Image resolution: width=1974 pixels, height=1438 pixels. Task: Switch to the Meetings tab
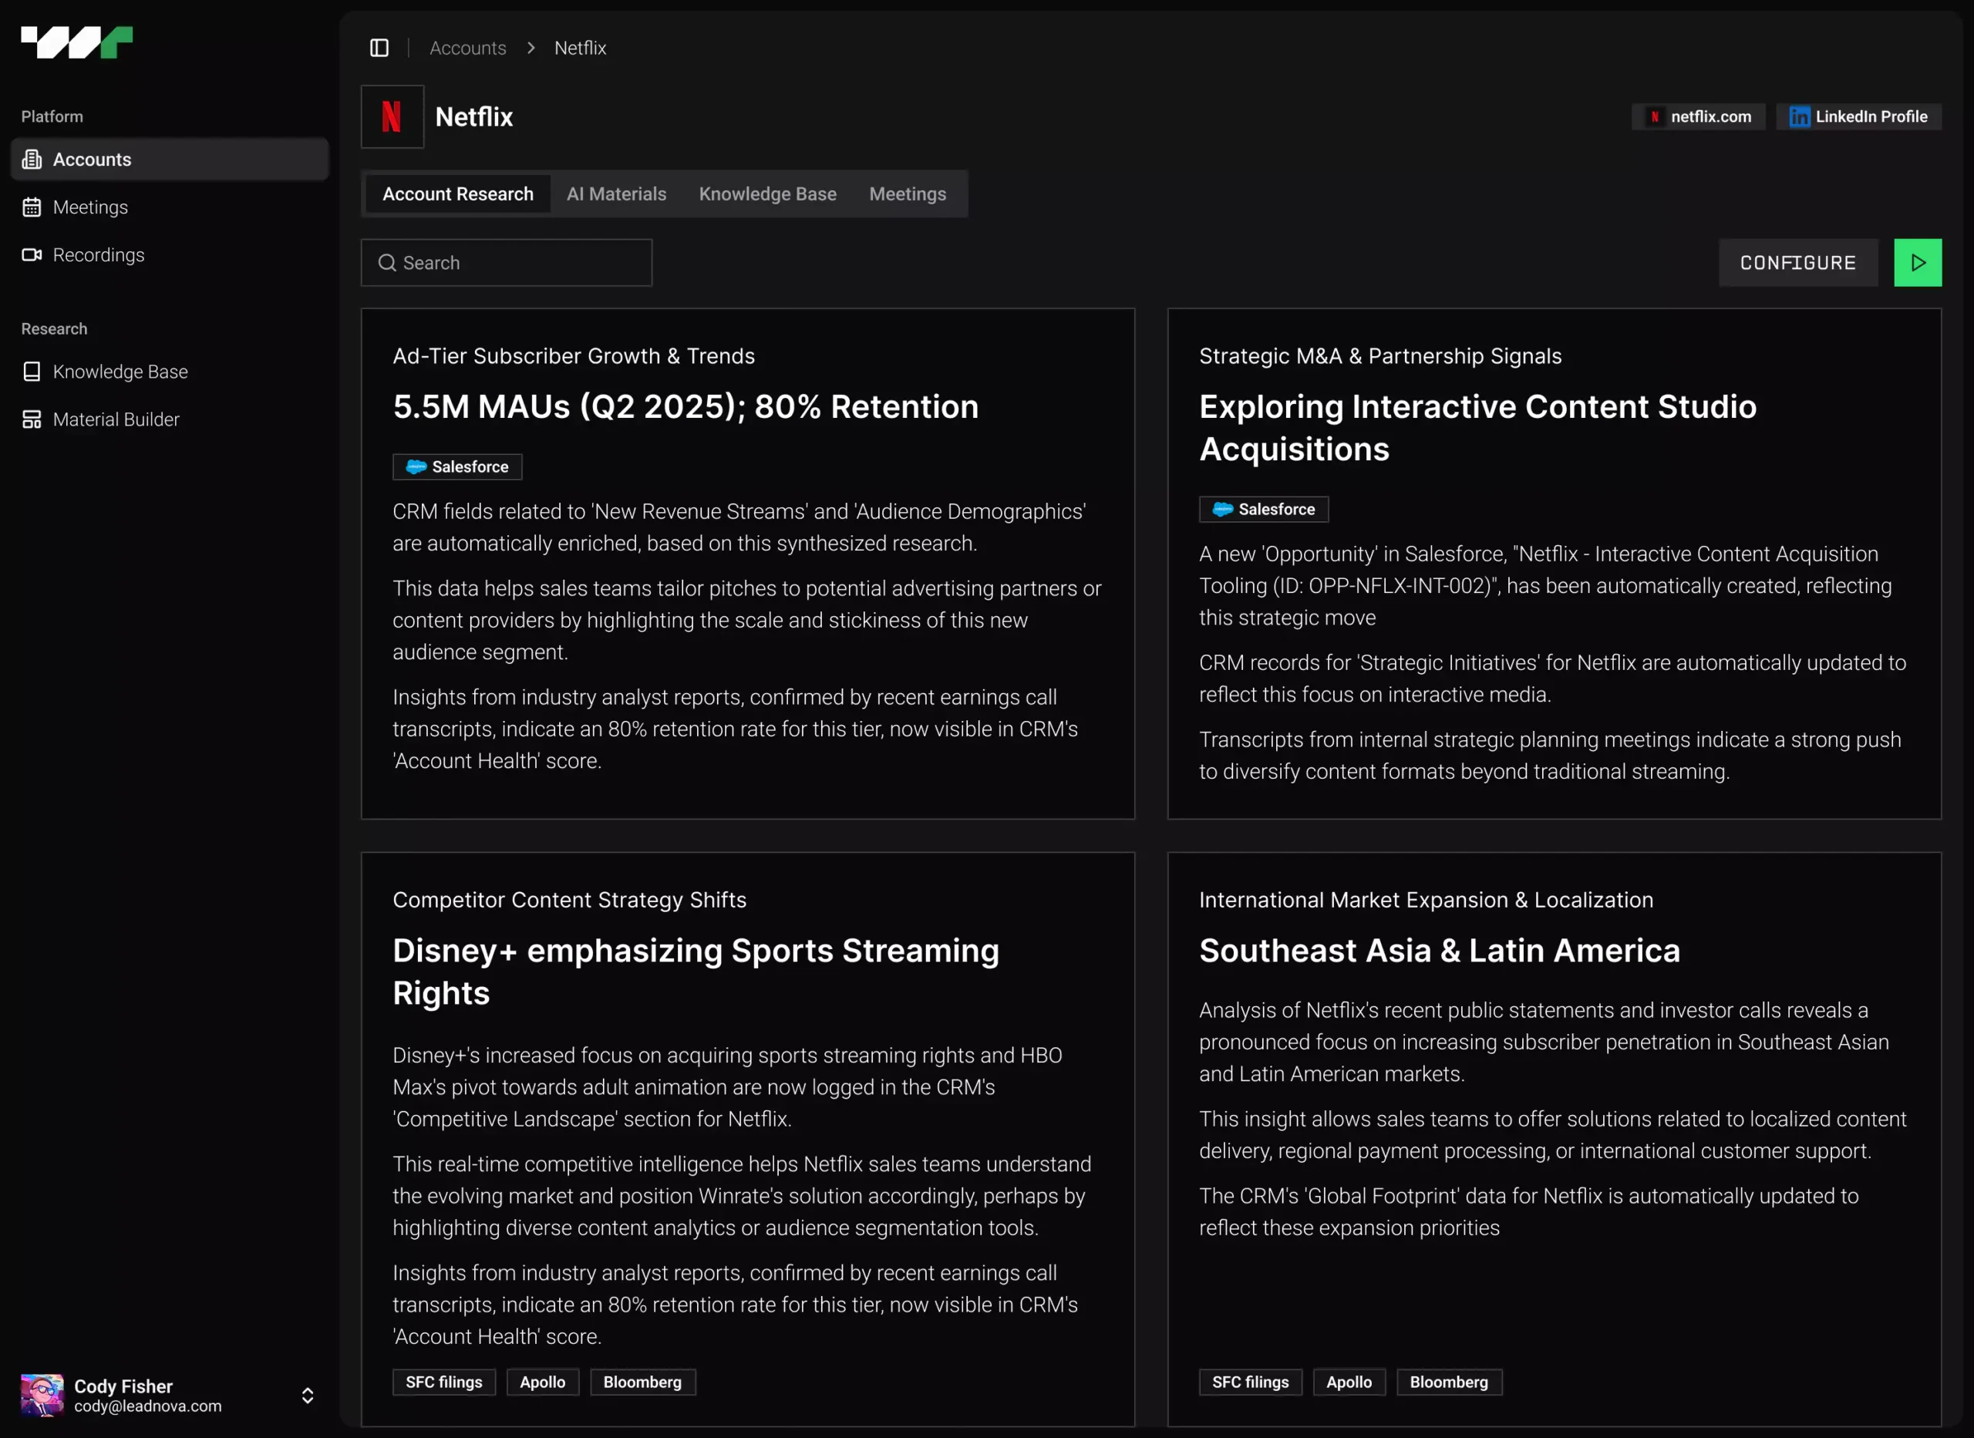tap(908, 194)
